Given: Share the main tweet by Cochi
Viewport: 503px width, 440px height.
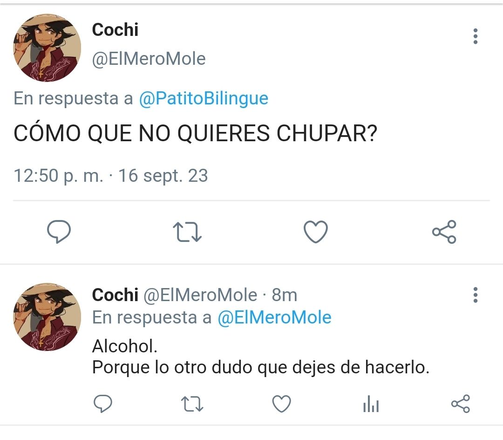Looking at the screenshot, I should coord(444,232).
